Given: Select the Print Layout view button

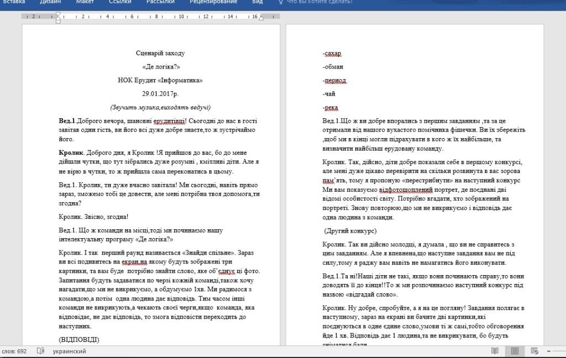Looking at the screenshot, I should click(515, 351).
